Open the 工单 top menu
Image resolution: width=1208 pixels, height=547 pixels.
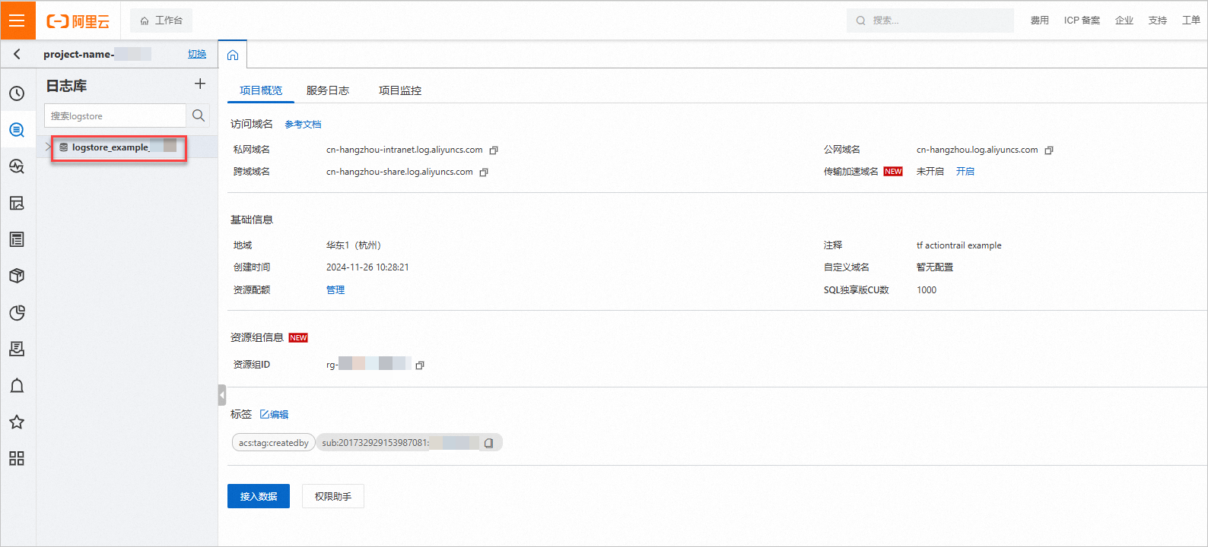tap(1191, 21)
